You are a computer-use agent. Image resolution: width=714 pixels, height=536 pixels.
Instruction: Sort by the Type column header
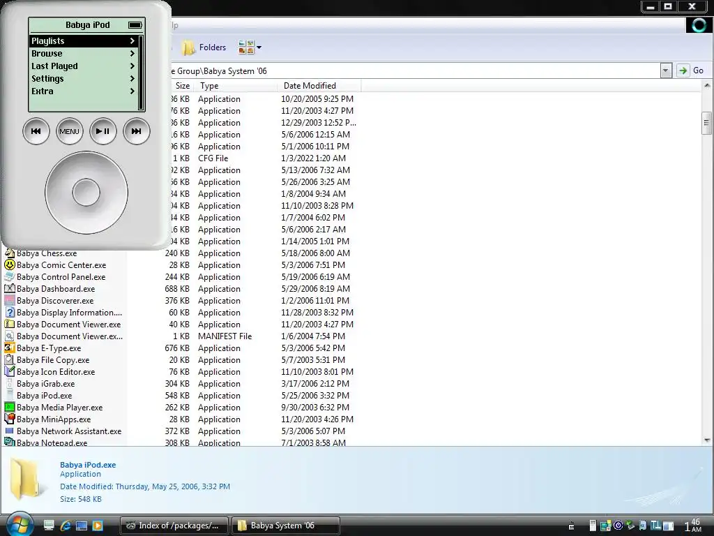[x=236, y=86]
